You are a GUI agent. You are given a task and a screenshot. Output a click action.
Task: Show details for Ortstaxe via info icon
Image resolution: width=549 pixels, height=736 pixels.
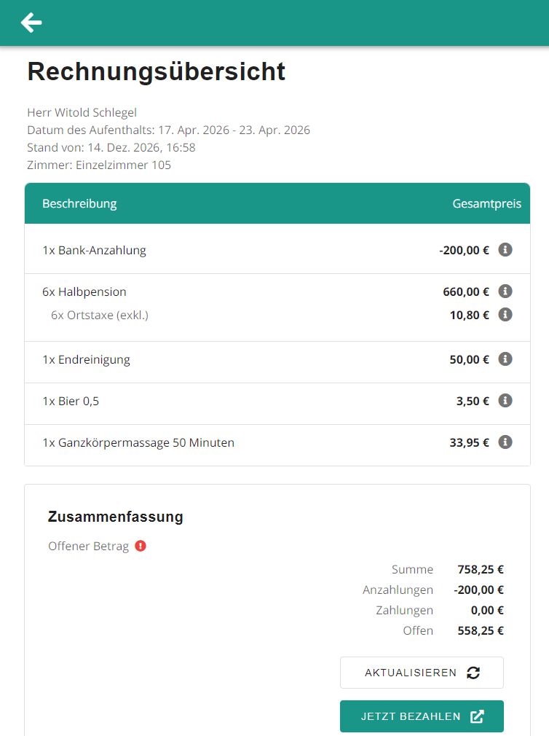[505, 315]
